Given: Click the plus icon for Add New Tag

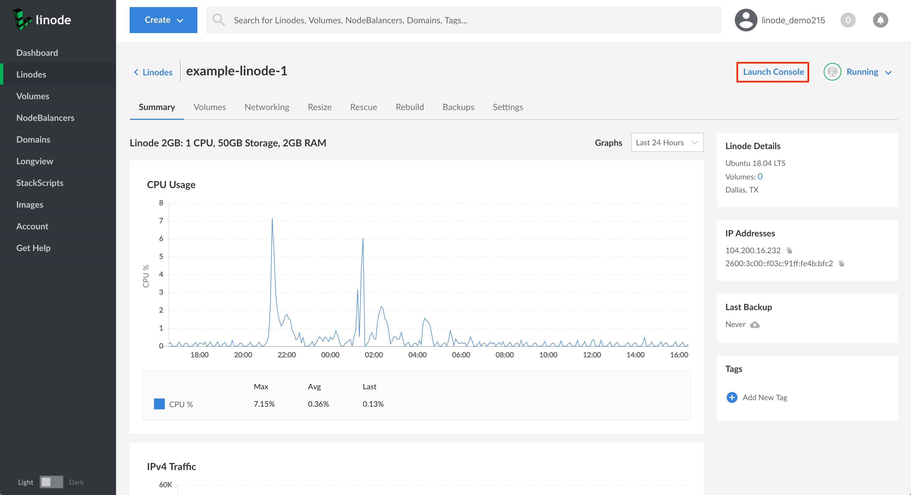Looking at the screenshot, I should tap(732, 397).
